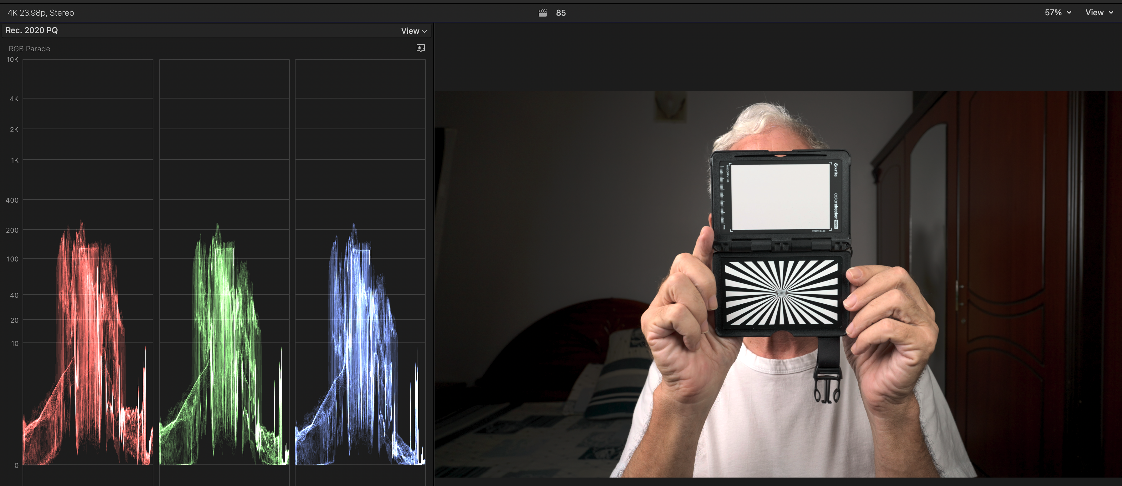Click the Rec. 2020 PQ color space label
Screen dimensions: 1122x486
coord(31,30)
